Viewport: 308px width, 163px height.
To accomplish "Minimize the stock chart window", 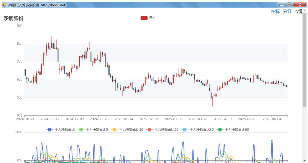I will (x=282, y=5).
